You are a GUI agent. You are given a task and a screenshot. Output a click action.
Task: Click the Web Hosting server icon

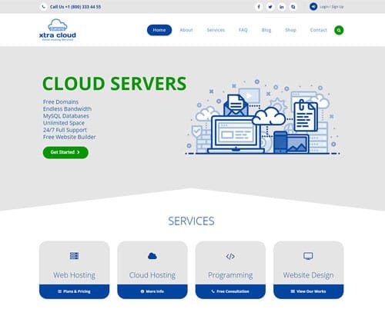click(74, 256)
